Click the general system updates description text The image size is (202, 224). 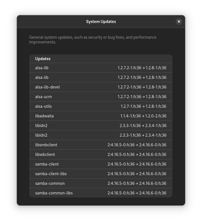pos(93,40)
